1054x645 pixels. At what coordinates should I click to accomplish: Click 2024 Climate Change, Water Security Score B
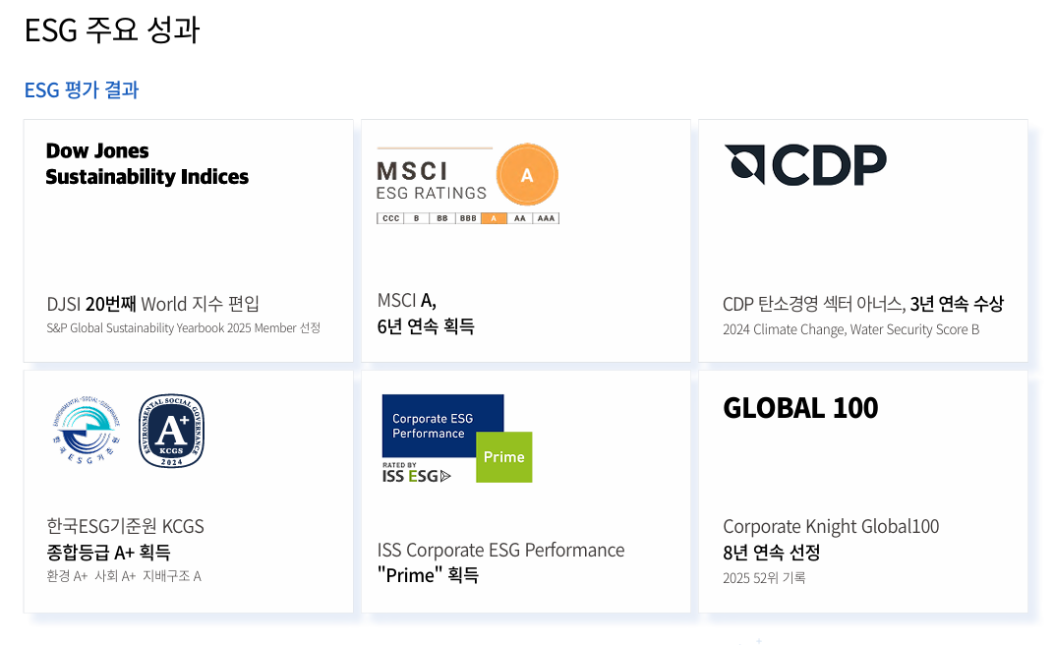(851, 329)
